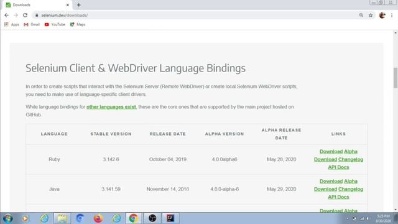Open Firefox from the taskbar

click(98, 218)
